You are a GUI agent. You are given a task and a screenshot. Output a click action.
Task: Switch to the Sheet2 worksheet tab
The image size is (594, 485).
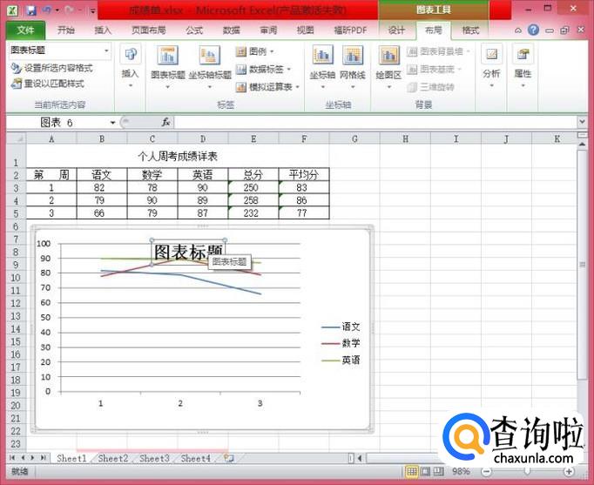point(113,459)
